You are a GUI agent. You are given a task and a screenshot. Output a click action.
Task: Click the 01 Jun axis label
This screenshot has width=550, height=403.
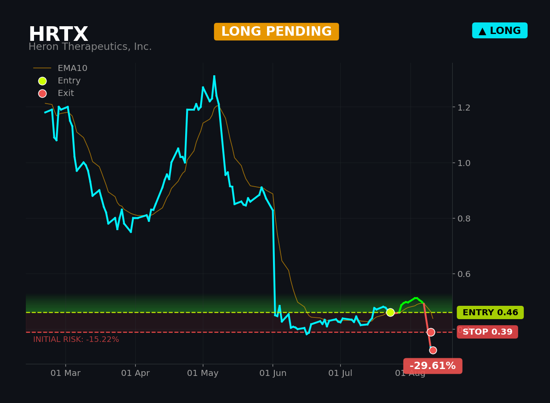(273, 373)
